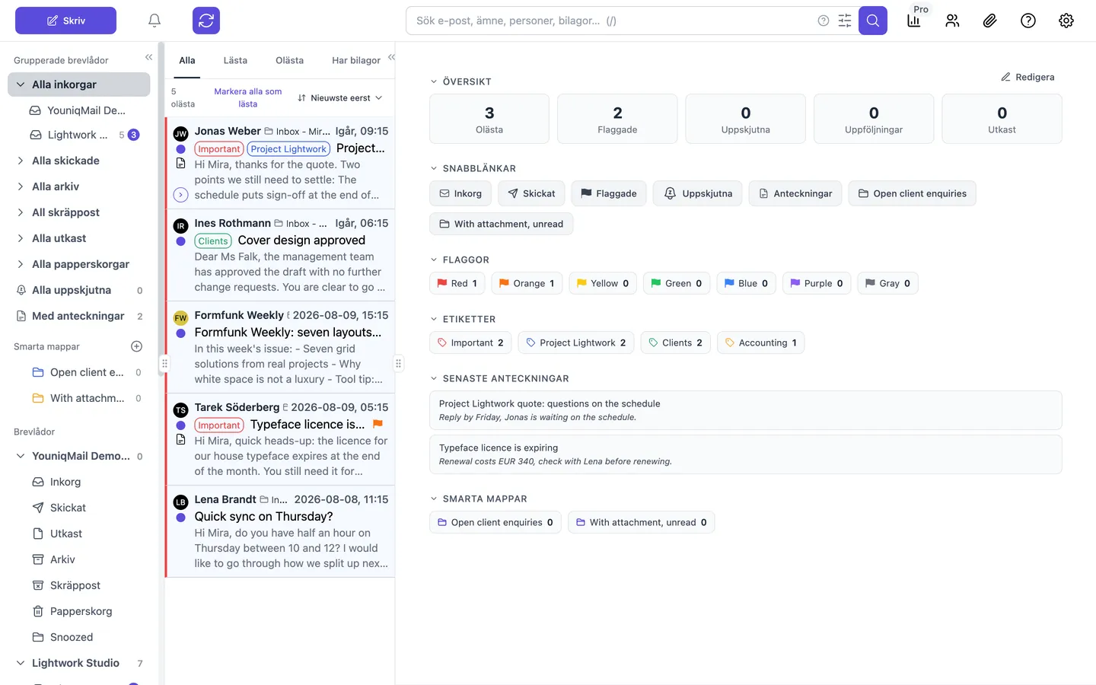Toggle unread dot on Ines Rothmann email

[180, 241]
